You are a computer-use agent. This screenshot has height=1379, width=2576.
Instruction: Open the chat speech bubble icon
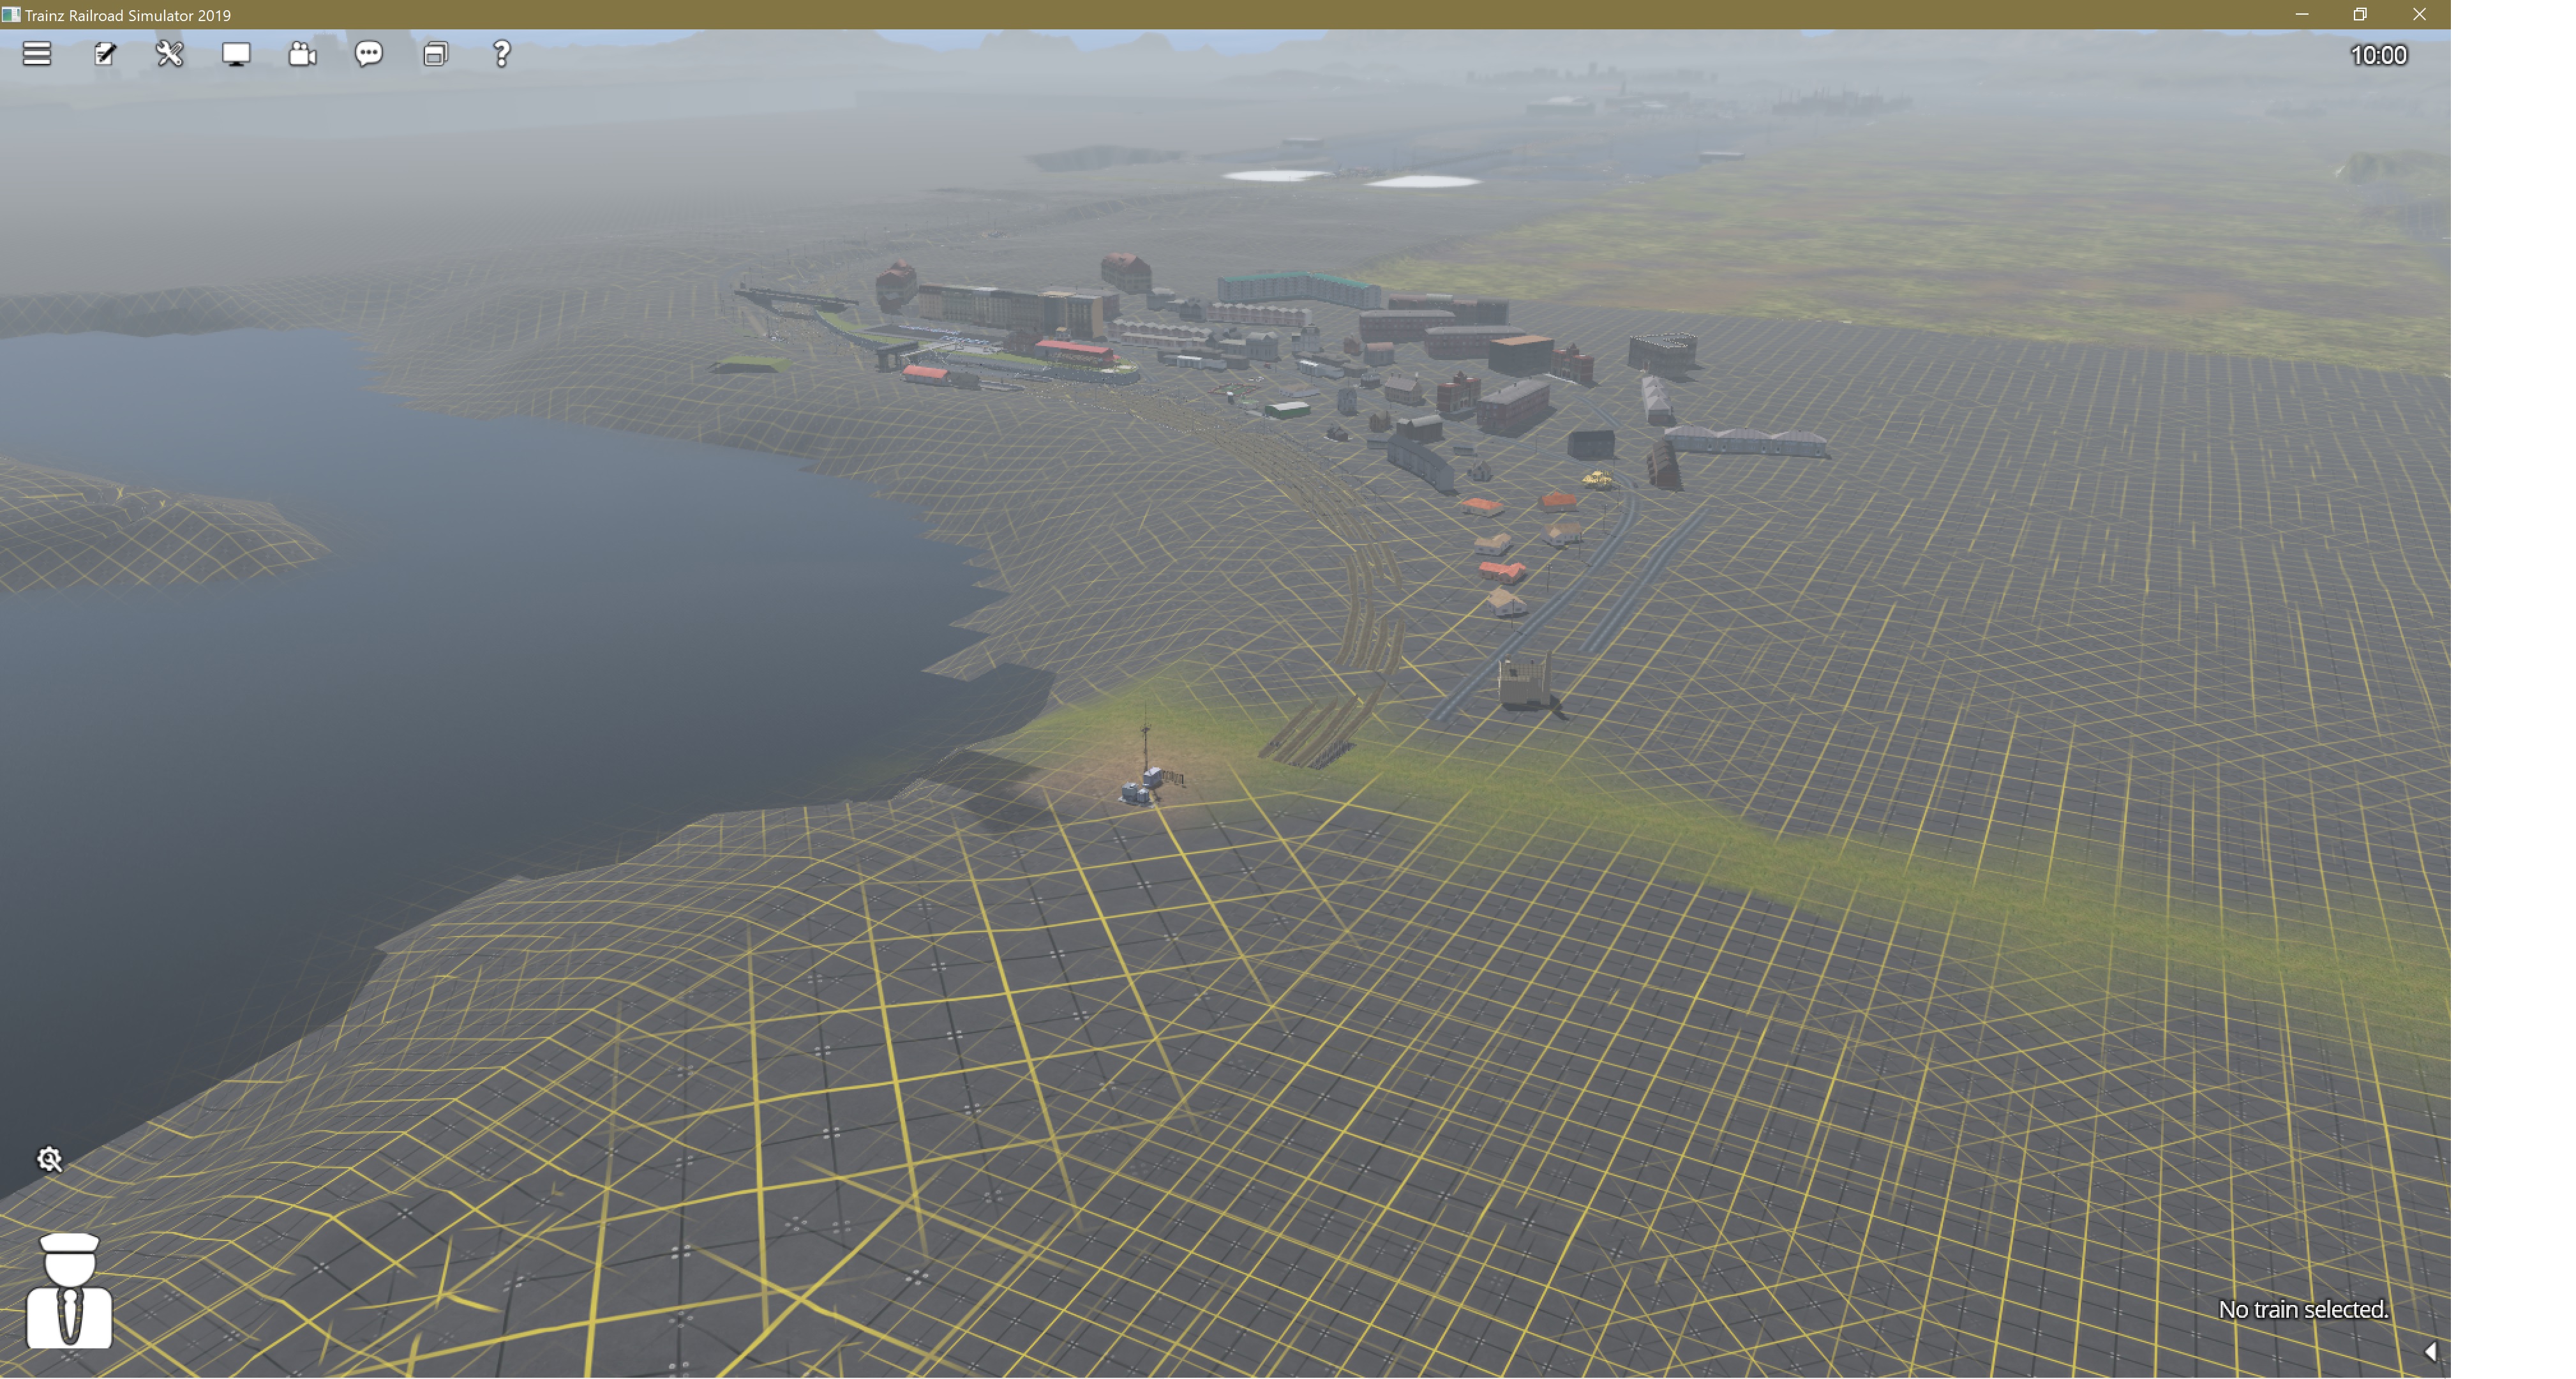[x=369, y=54]
